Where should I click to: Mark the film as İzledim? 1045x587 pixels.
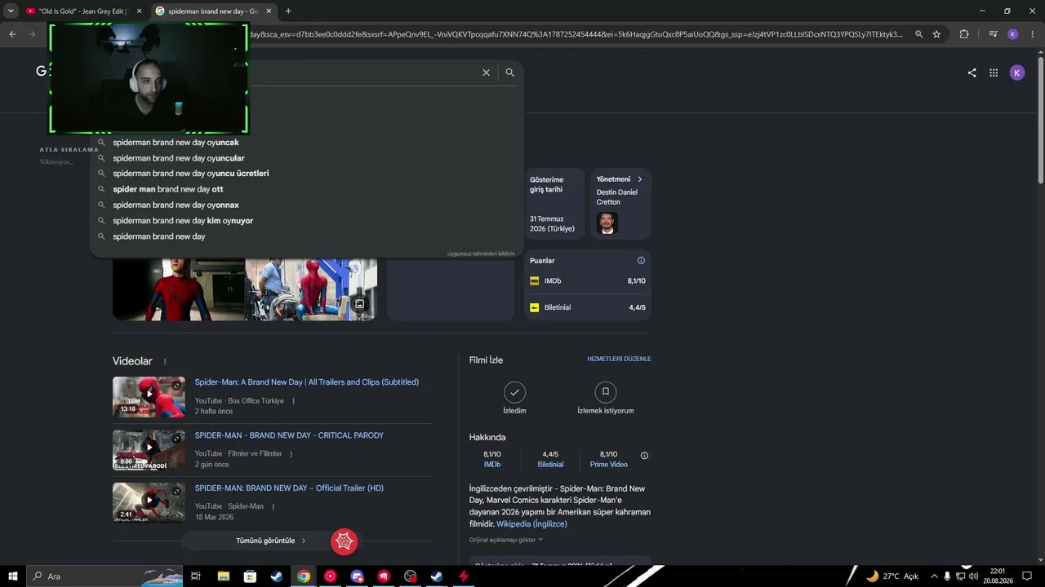[x=514, y=392]
